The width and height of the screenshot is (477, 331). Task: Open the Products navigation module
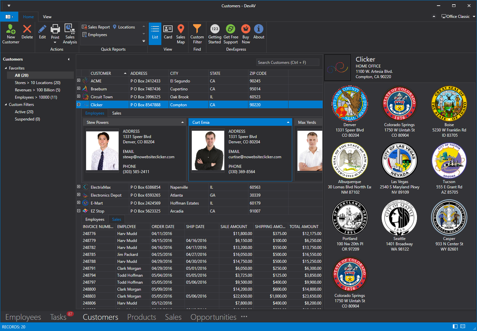point(141,317)
